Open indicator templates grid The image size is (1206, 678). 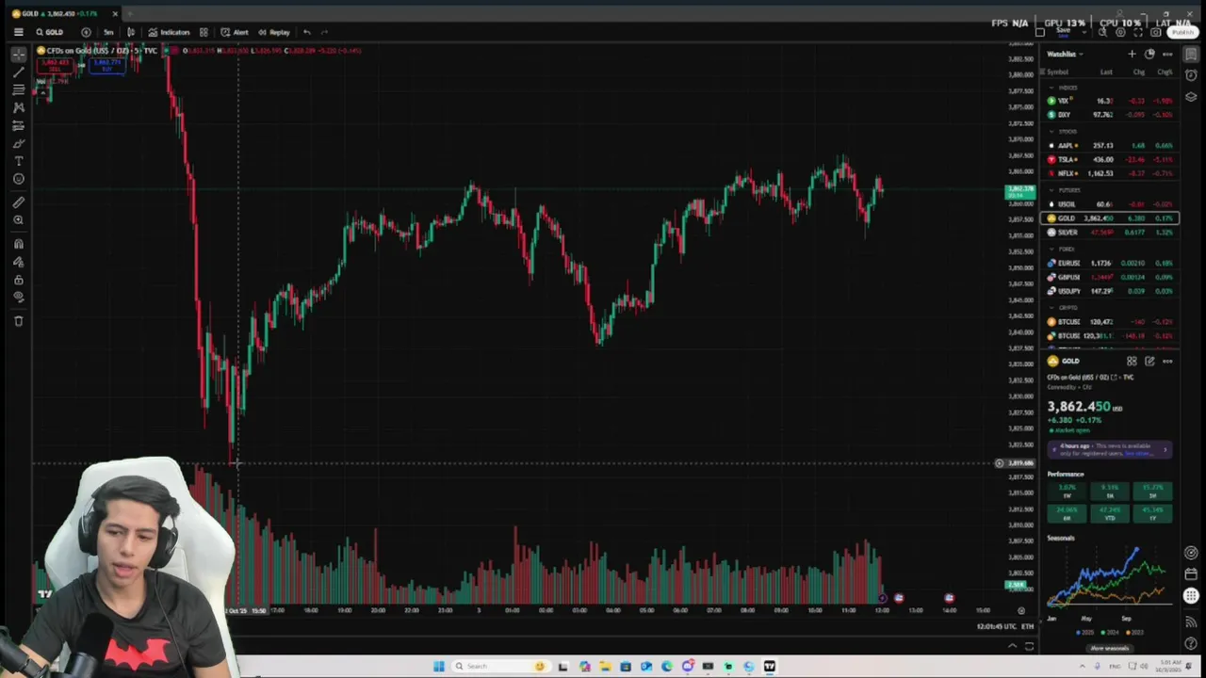pos(204,32)
